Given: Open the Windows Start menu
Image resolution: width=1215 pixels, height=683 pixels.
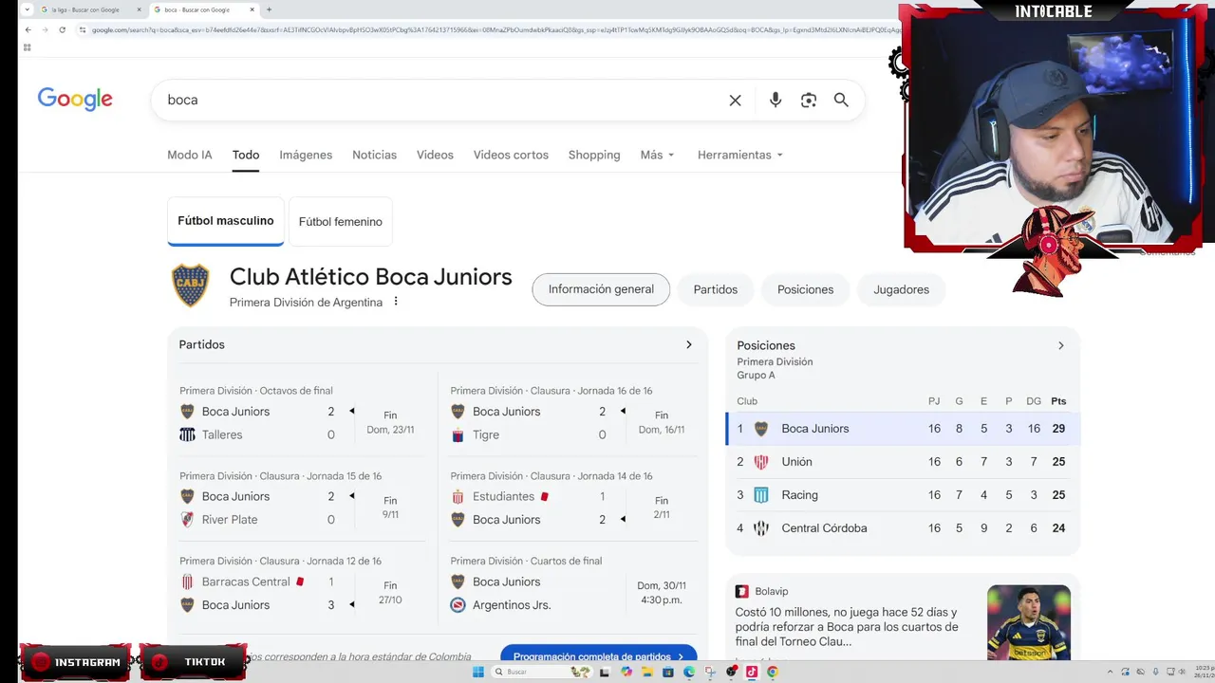Looking at the screenshot, I should 478,672.
